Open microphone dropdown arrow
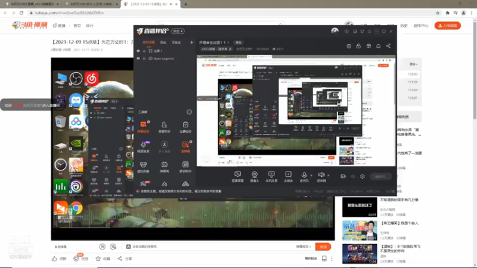 click(311, 175)
